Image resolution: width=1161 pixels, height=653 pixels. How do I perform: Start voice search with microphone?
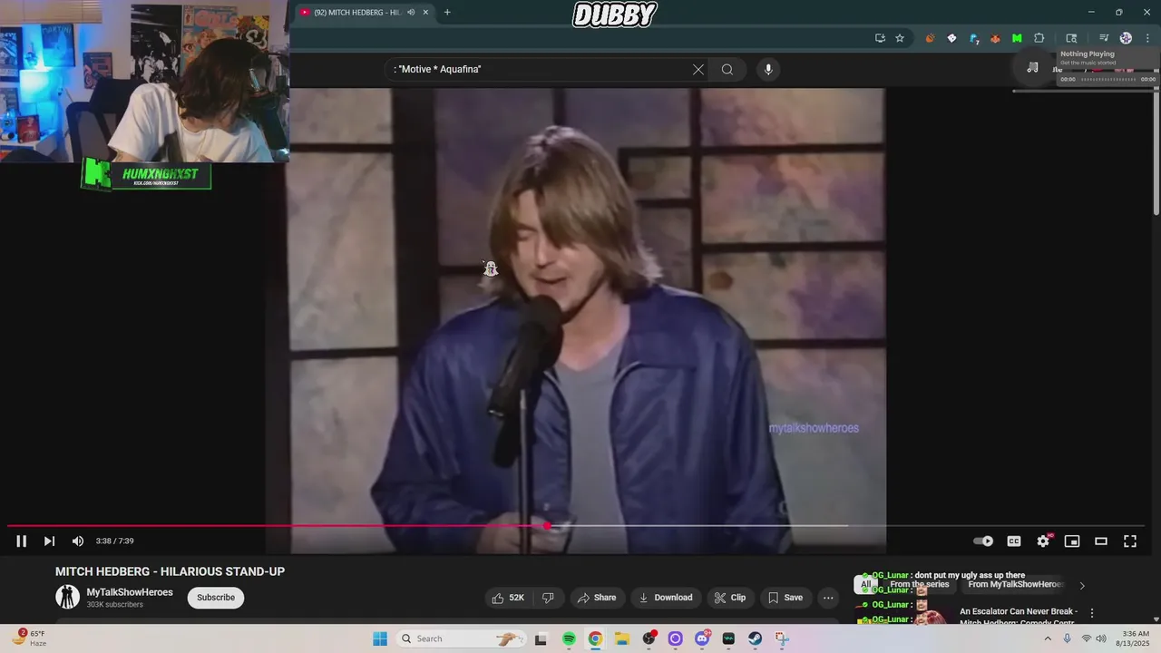(x=768, y=69)
